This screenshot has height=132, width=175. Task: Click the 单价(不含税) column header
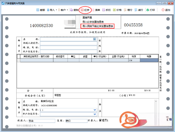(x=100, y=56)
